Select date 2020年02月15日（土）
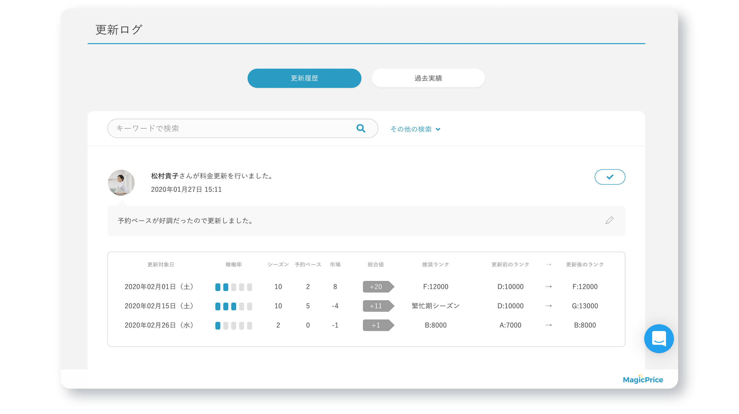The height and width of the screenshot is (414, 739). coord(160,306)
